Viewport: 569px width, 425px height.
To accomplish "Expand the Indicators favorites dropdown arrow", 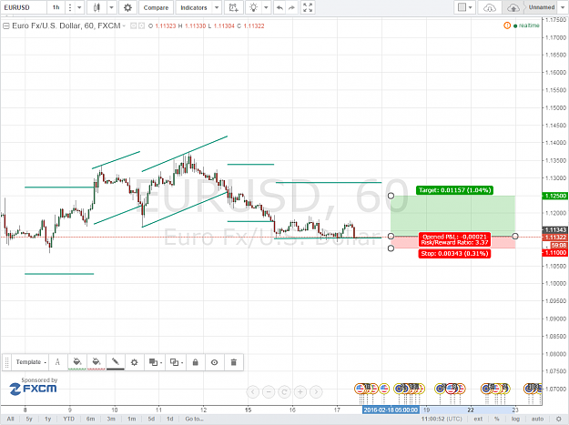I will tap(217, 7).
